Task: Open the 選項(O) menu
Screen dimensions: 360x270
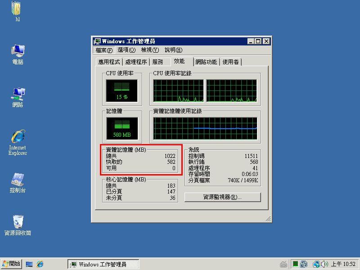Action: [126, 50]
